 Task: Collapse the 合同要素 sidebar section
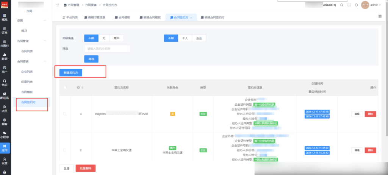(45, 61)
